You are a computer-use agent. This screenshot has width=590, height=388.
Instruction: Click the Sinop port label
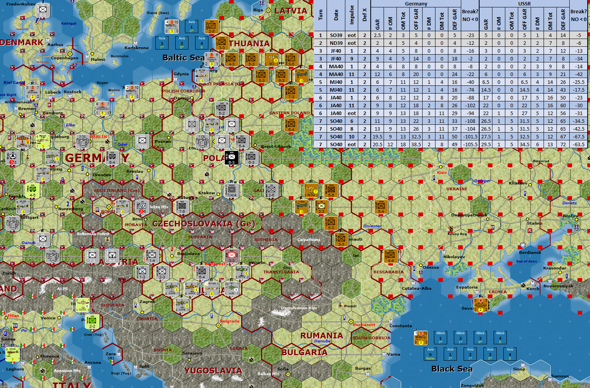point(519,369)
